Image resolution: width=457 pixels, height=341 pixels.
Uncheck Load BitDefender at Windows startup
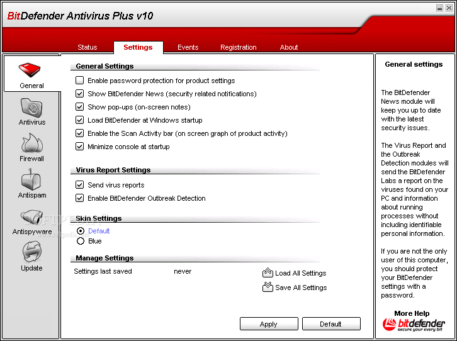[79, 120]
